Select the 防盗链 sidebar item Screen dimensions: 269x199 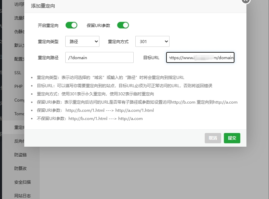(21, 155)
